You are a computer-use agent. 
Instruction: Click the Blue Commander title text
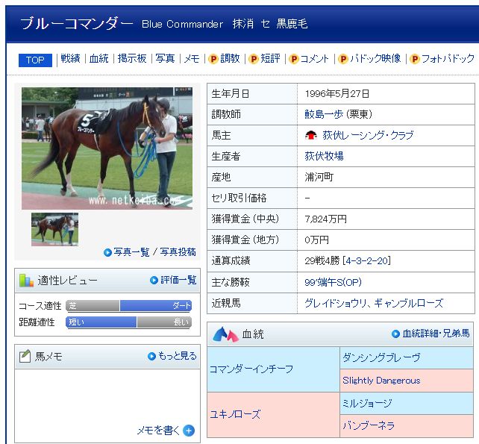tap(182, 24)
